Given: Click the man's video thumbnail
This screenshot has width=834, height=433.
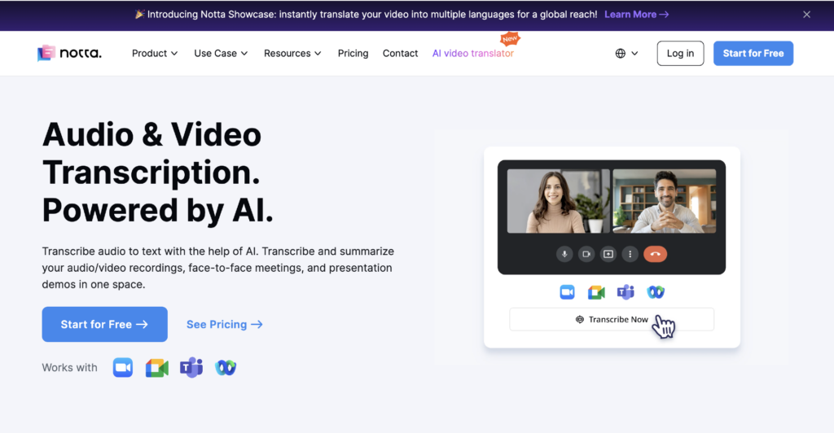Looking at the screenshot, I should pyautogui.click(x=665, y=201).
